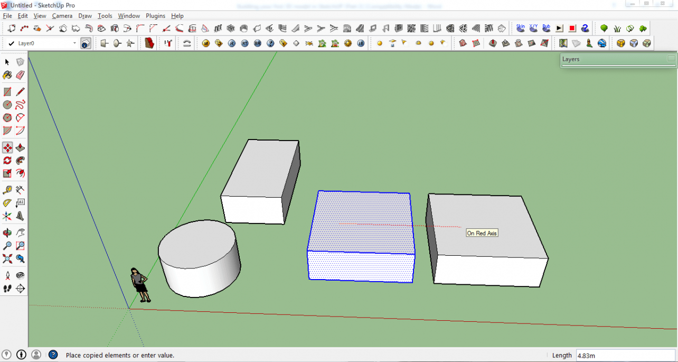Click the X/Y plugin link

pyautogui.click(x=533, y=27)
